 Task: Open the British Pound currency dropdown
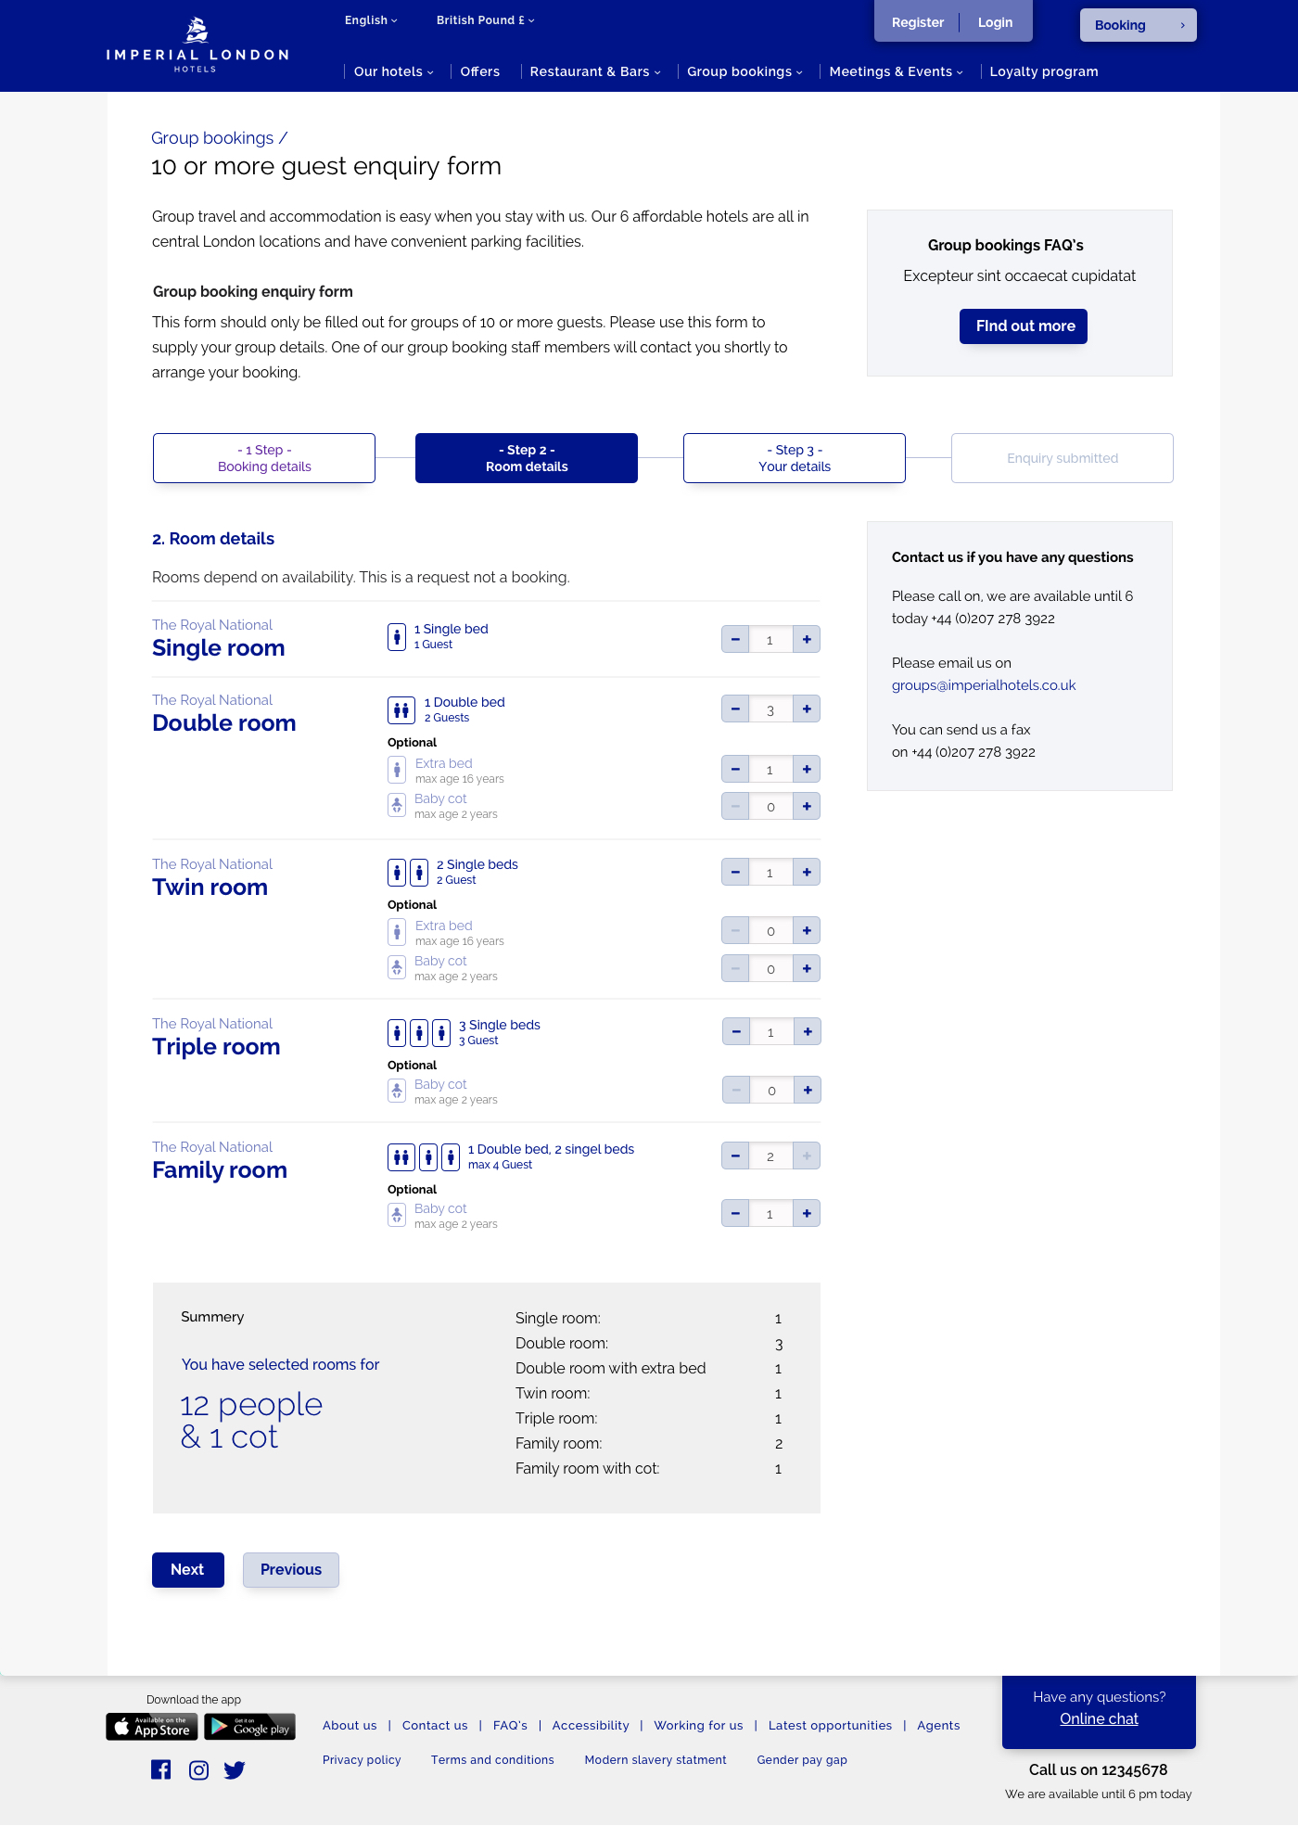pos(485,20)
